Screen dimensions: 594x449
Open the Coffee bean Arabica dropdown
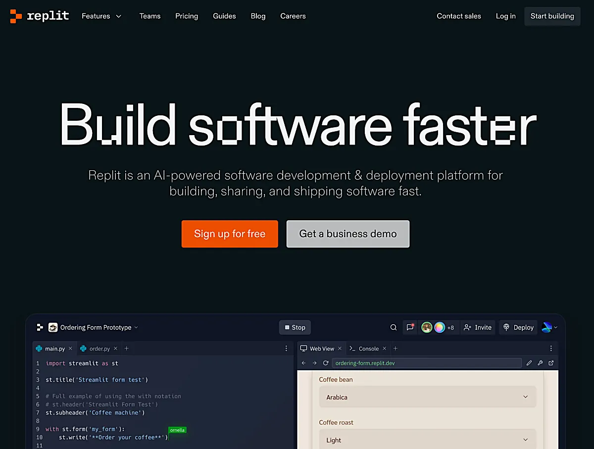tap(428, 397)
